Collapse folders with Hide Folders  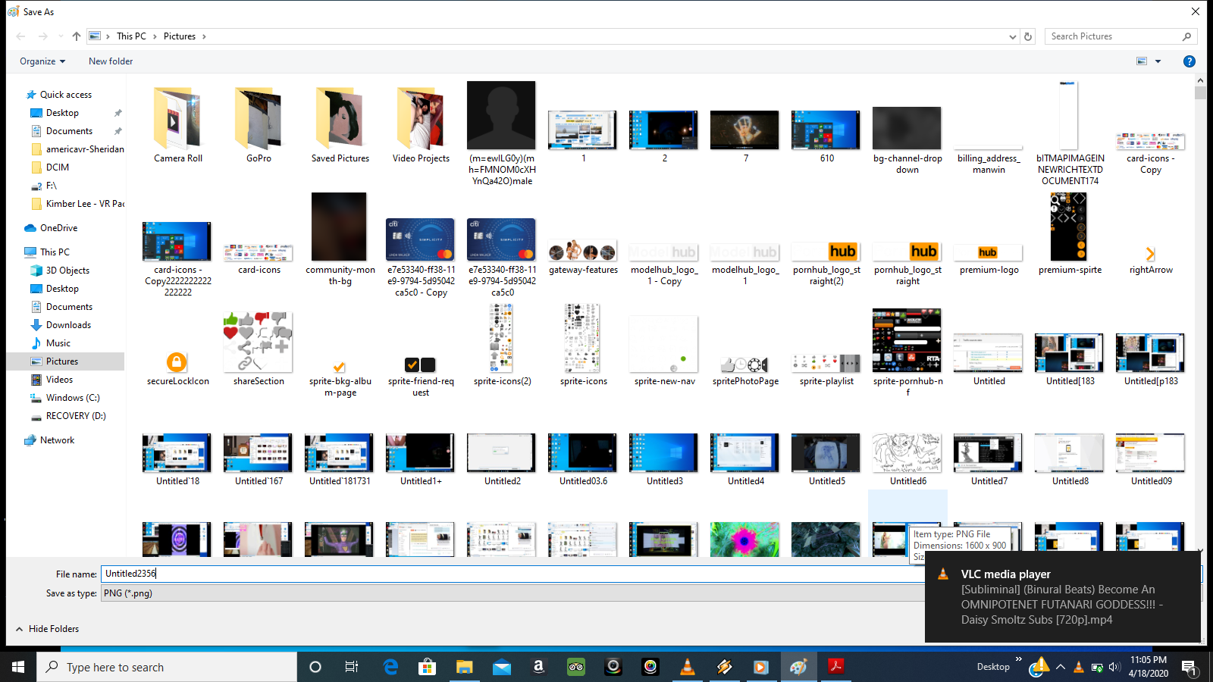coord(47,629)
